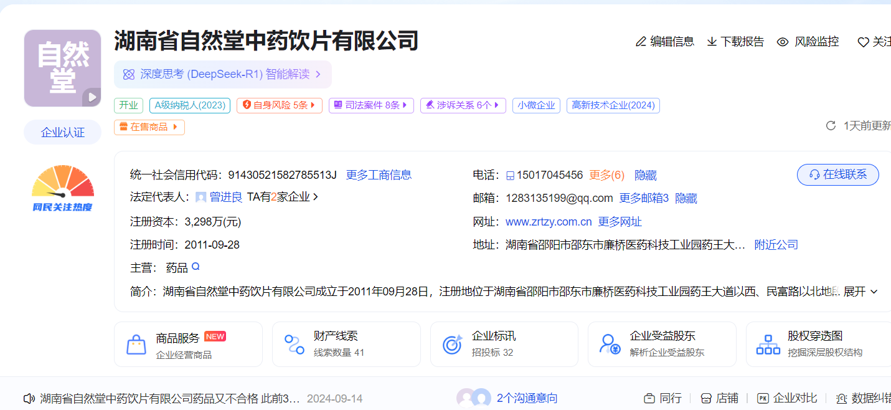Click the phone icon beside 15017045456
Viewport: 891px width, 410px height.
(510, 176)
